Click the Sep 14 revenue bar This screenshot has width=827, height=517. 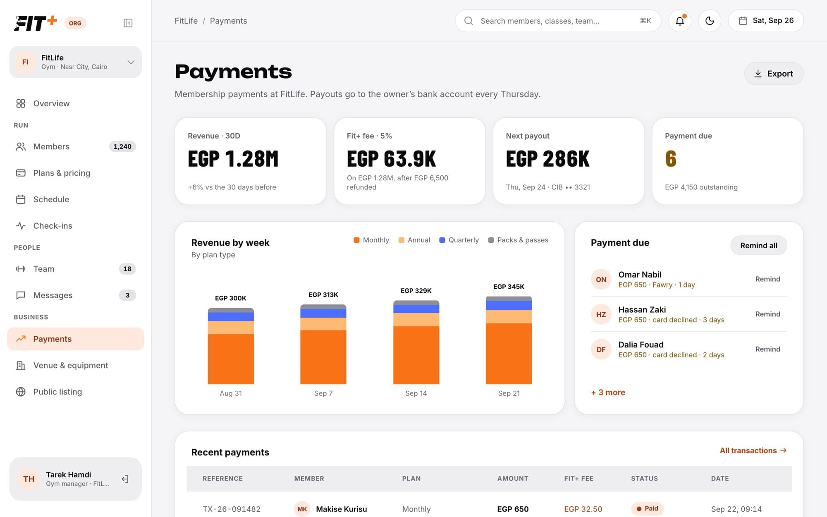click(416, 342)
